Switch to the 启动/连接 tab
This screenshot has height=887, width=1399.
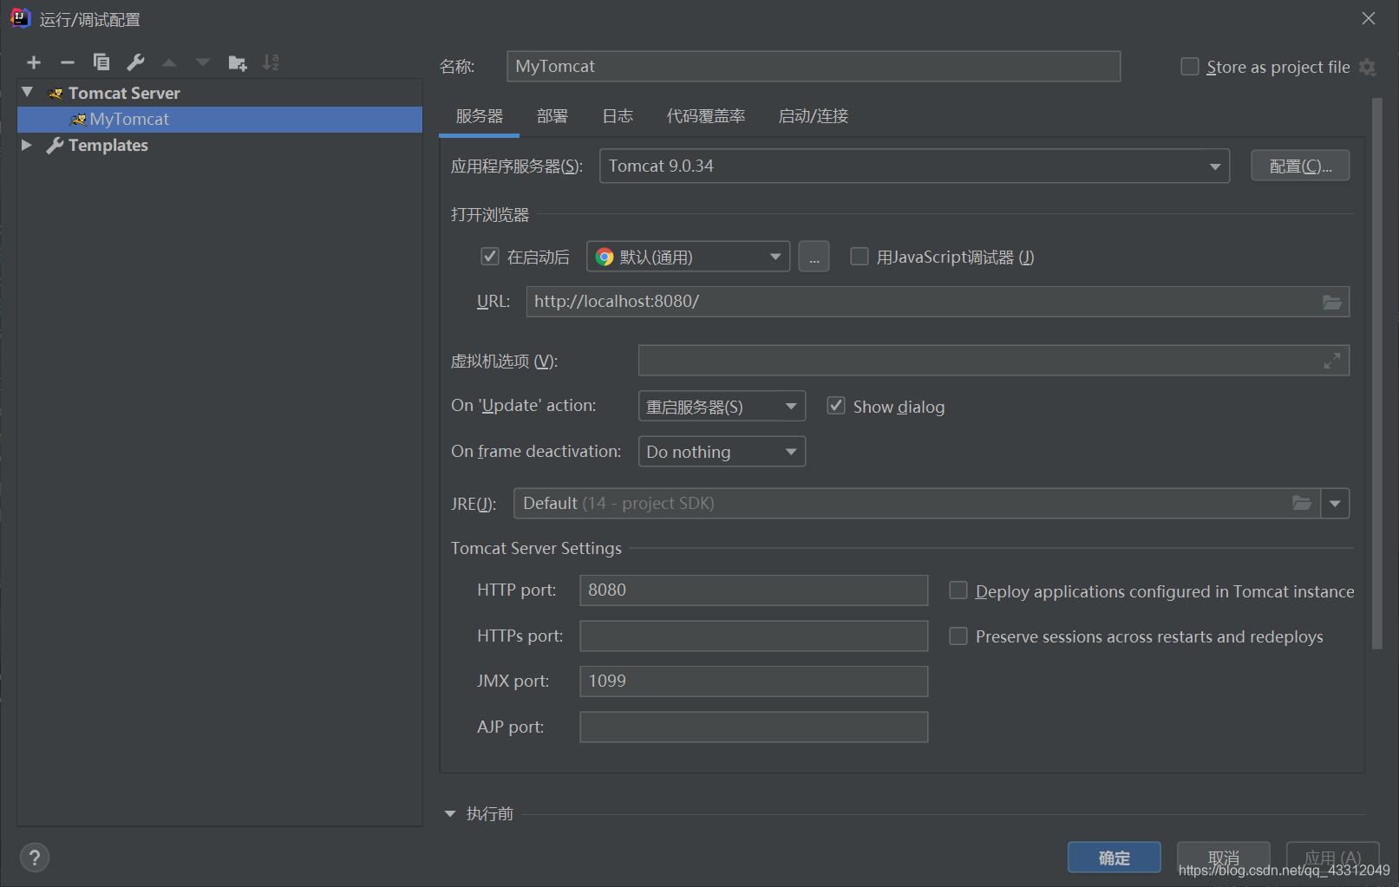coord(814,116)
